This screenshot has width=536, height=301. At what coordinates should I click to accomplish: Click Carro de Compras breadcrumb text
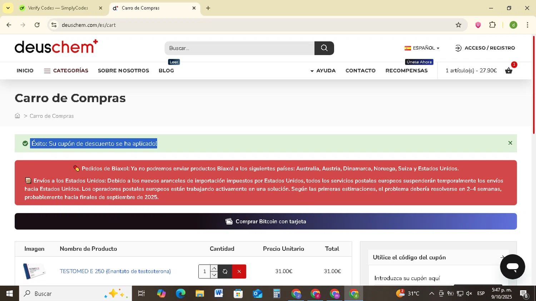coord(51,116)
